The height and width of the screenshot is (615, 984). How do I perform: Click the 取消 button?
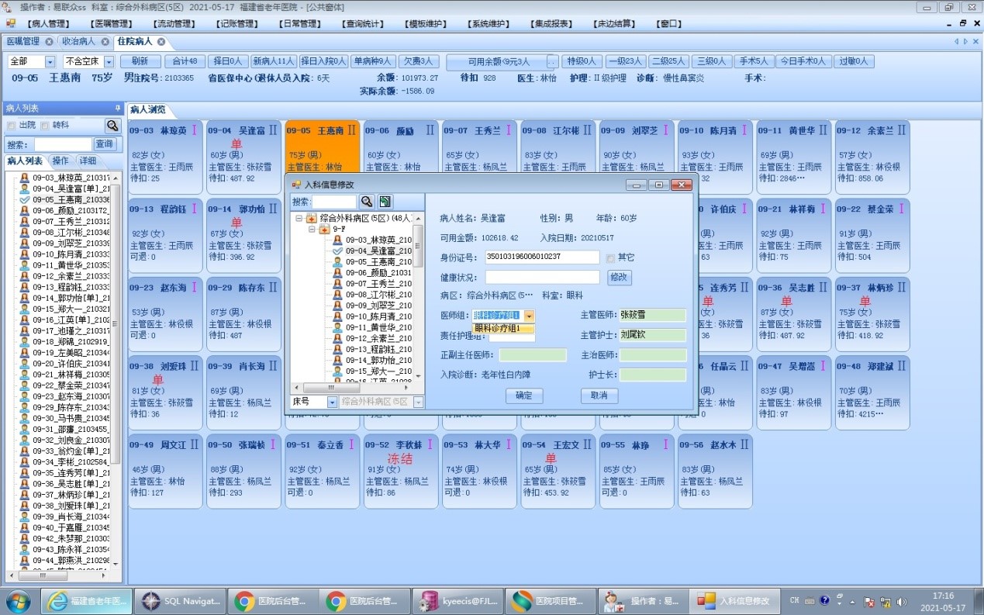(599, 396)
